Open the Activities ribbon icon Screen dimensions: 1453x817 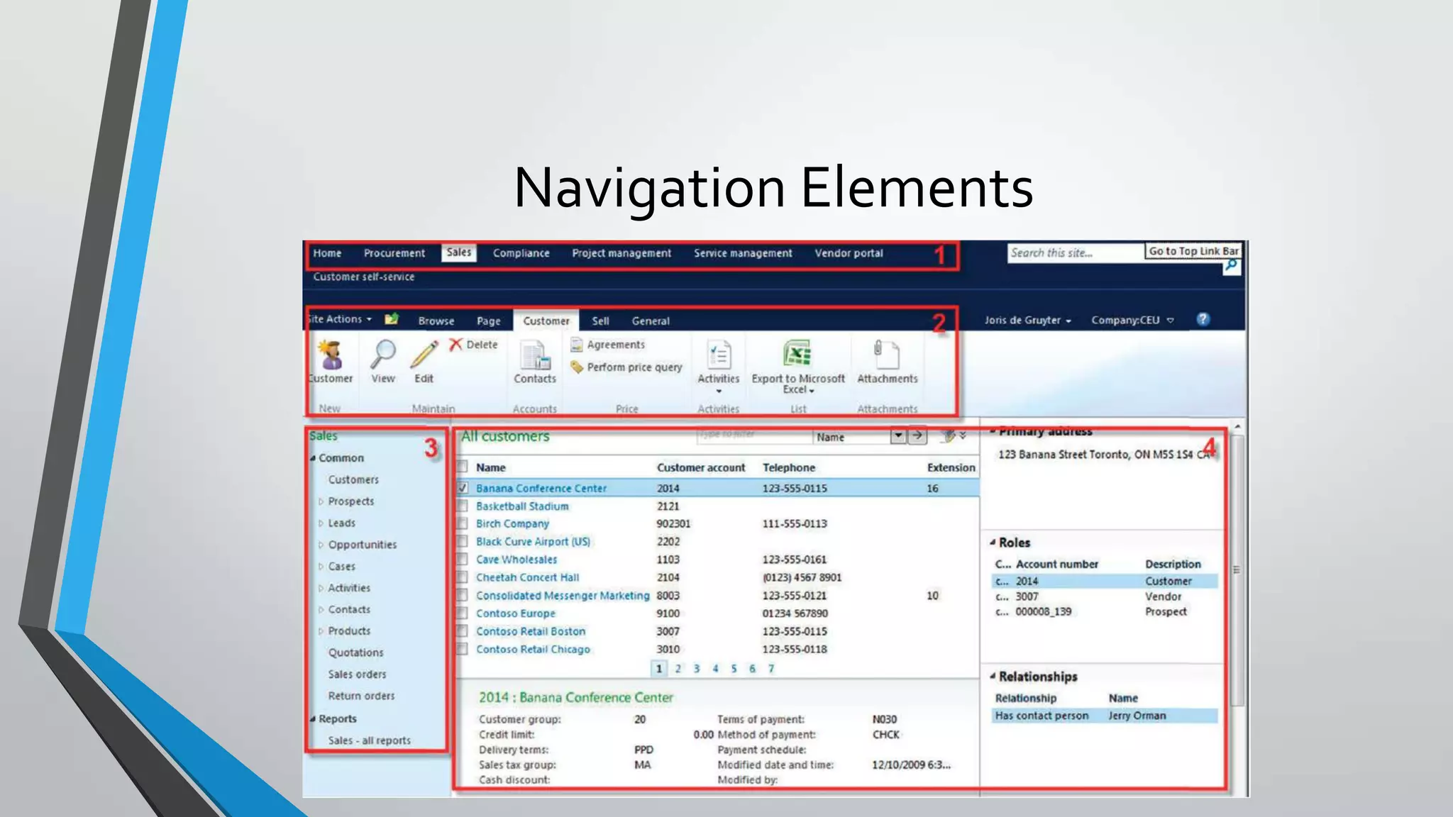pyautogui.click(x=719, y=355)
